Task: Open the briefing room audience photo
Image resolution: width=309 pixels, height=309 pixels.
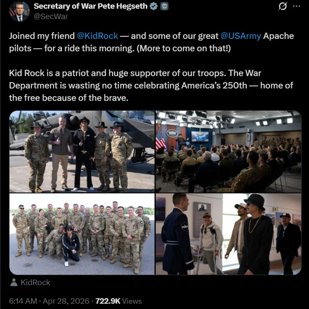Action: click(229, 151)
